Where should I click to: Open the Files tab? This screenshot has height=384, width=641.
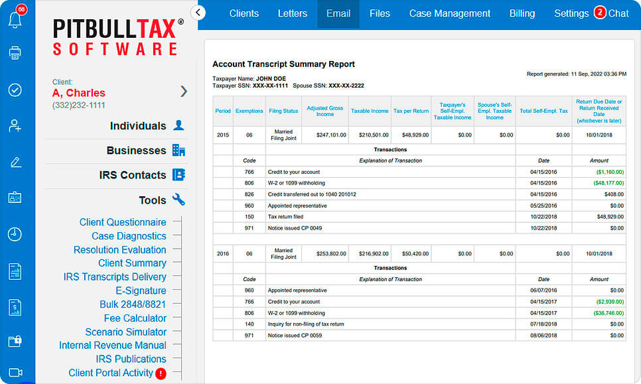pos(380,13)
